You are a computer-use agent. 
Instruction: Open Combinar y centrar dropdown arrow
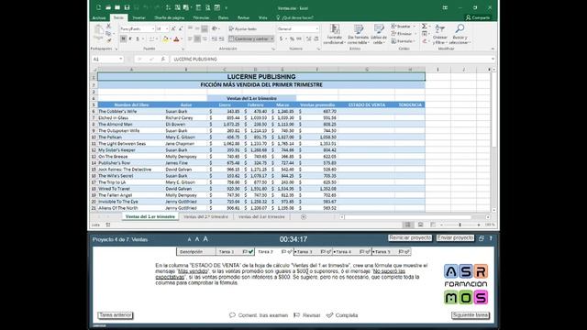[272, 38]
